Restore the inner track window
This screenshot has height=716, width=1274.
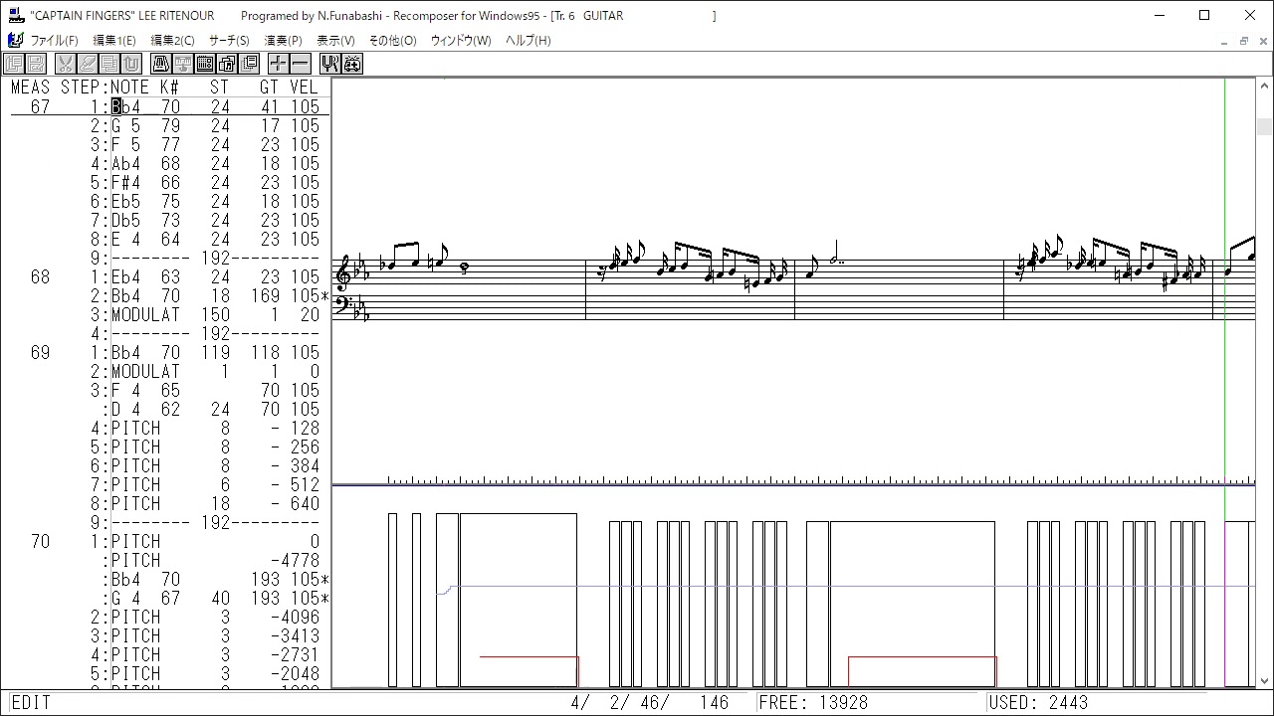tap(1243, 41)
